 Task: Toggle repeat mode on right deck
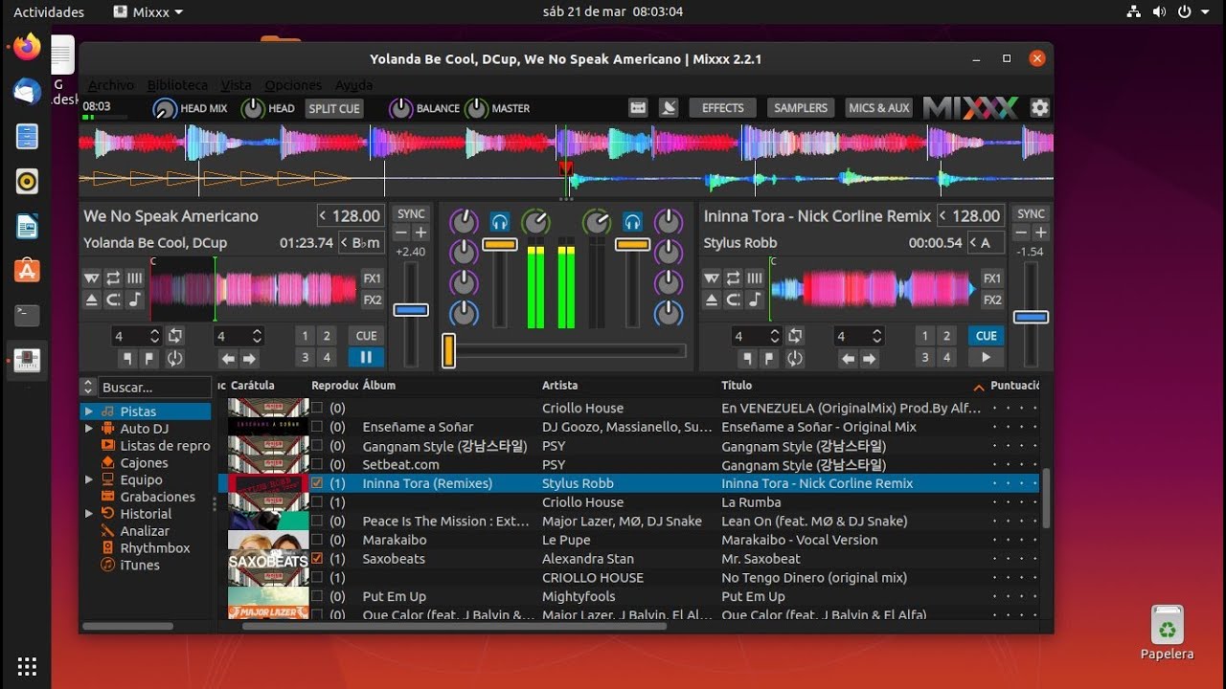click(x=733, y=278)
